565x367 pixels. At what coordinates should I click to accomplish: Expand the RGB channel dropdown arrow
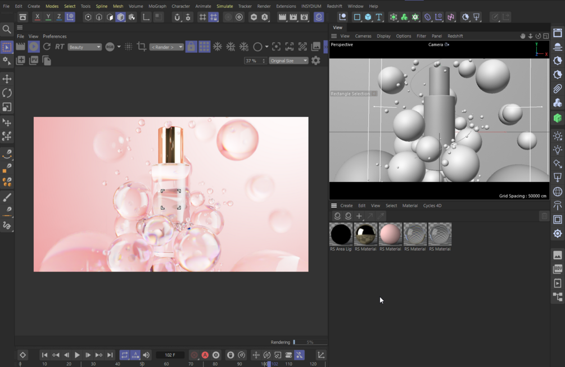coord(119,47)
